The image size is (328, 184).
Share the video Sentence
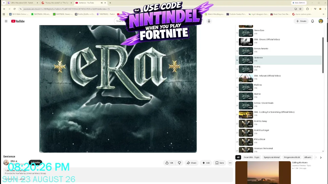(191, 163)
